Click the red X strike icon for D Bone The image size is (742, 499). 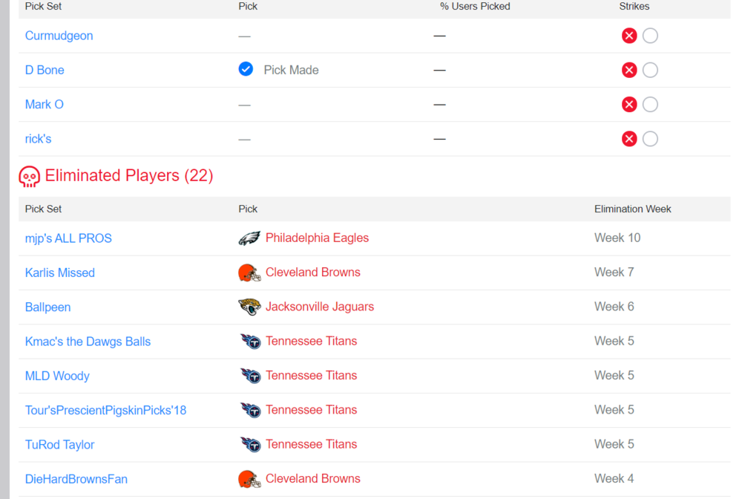pyautogui.click(x=629, y=70)
